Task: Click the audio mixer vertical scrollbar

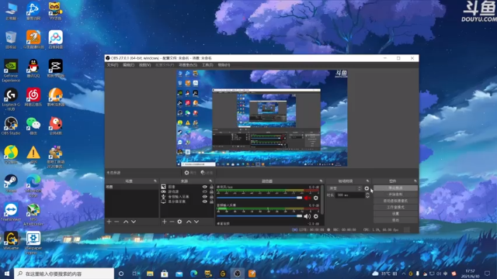Action: (322, 200)
